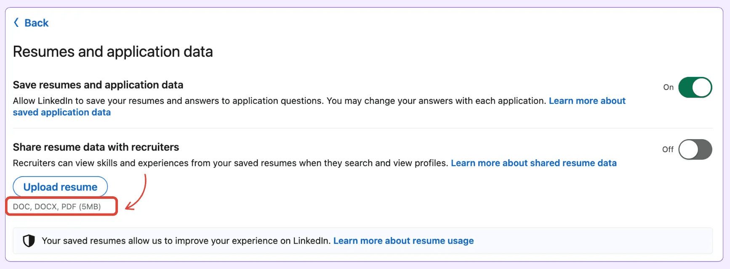Select the Resumes and application data page heading
The height and width of the screenshot is (269, 730).
click(113, 52)
